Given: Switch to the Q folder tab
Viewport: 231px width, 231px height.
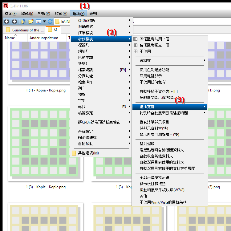Looking at the screenshot, I should tap(53, 30).
